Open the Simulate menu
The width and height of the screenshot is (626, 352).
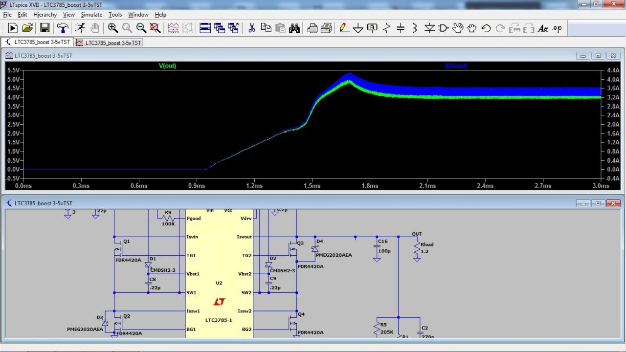[91, 15]
